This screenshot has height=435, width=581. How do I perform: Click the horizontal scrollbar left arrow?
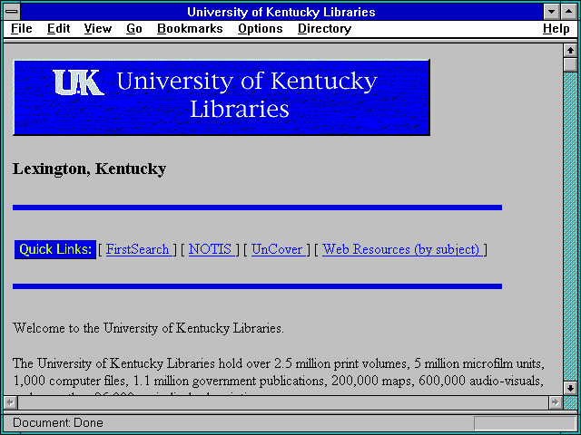tap(10, 402)
